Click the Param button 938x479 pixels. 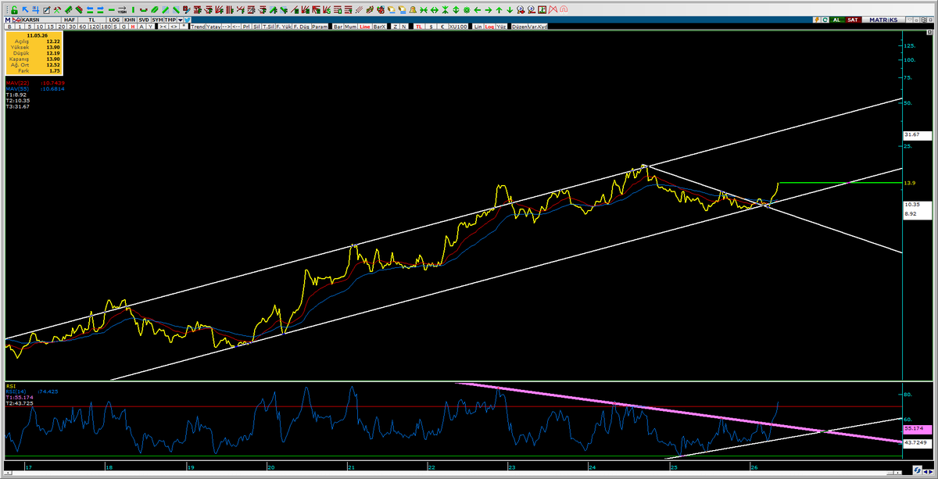point(320,27)
